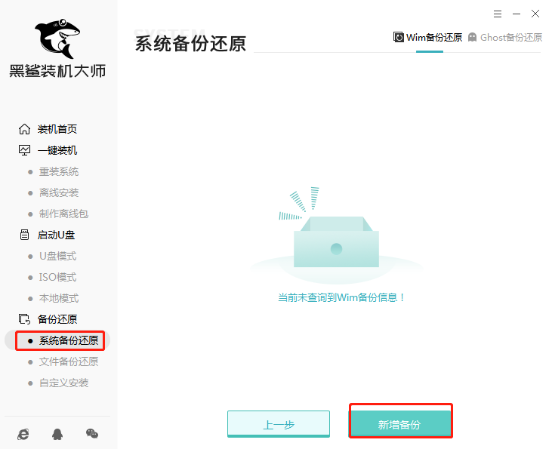552x449 pixels.
Task: Select 重装系统 in sidebar
Action: tap(59, 172)
